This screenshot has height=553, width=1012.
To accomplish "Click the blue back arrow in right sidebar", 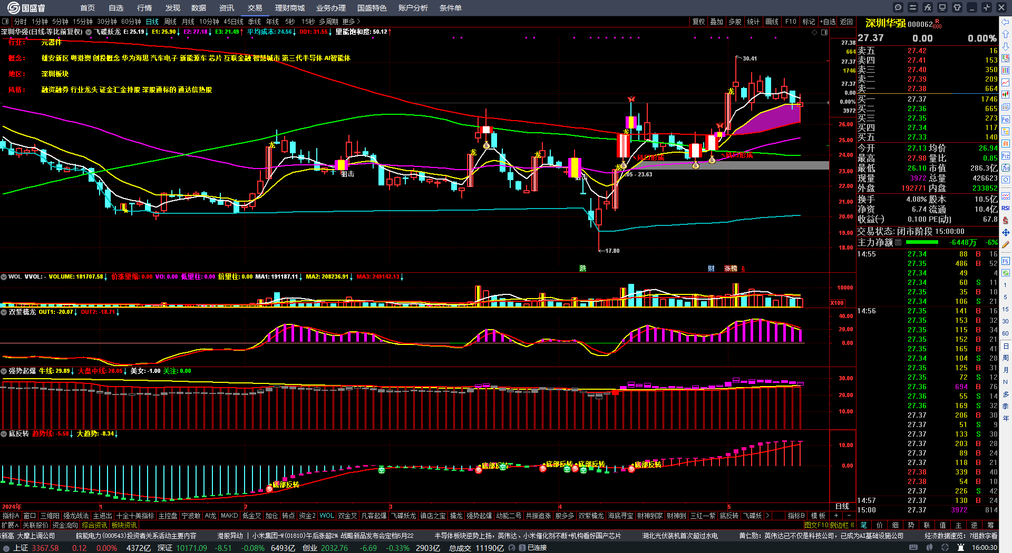I will (x=1006, y=22).
